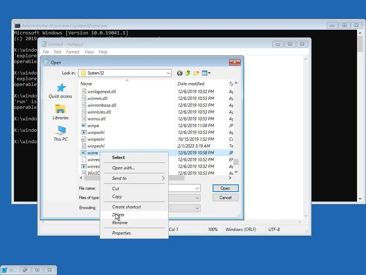This screenshot has width=366, height=275.
Task: Open Notepad Format menu
Action: pos(73,52)
